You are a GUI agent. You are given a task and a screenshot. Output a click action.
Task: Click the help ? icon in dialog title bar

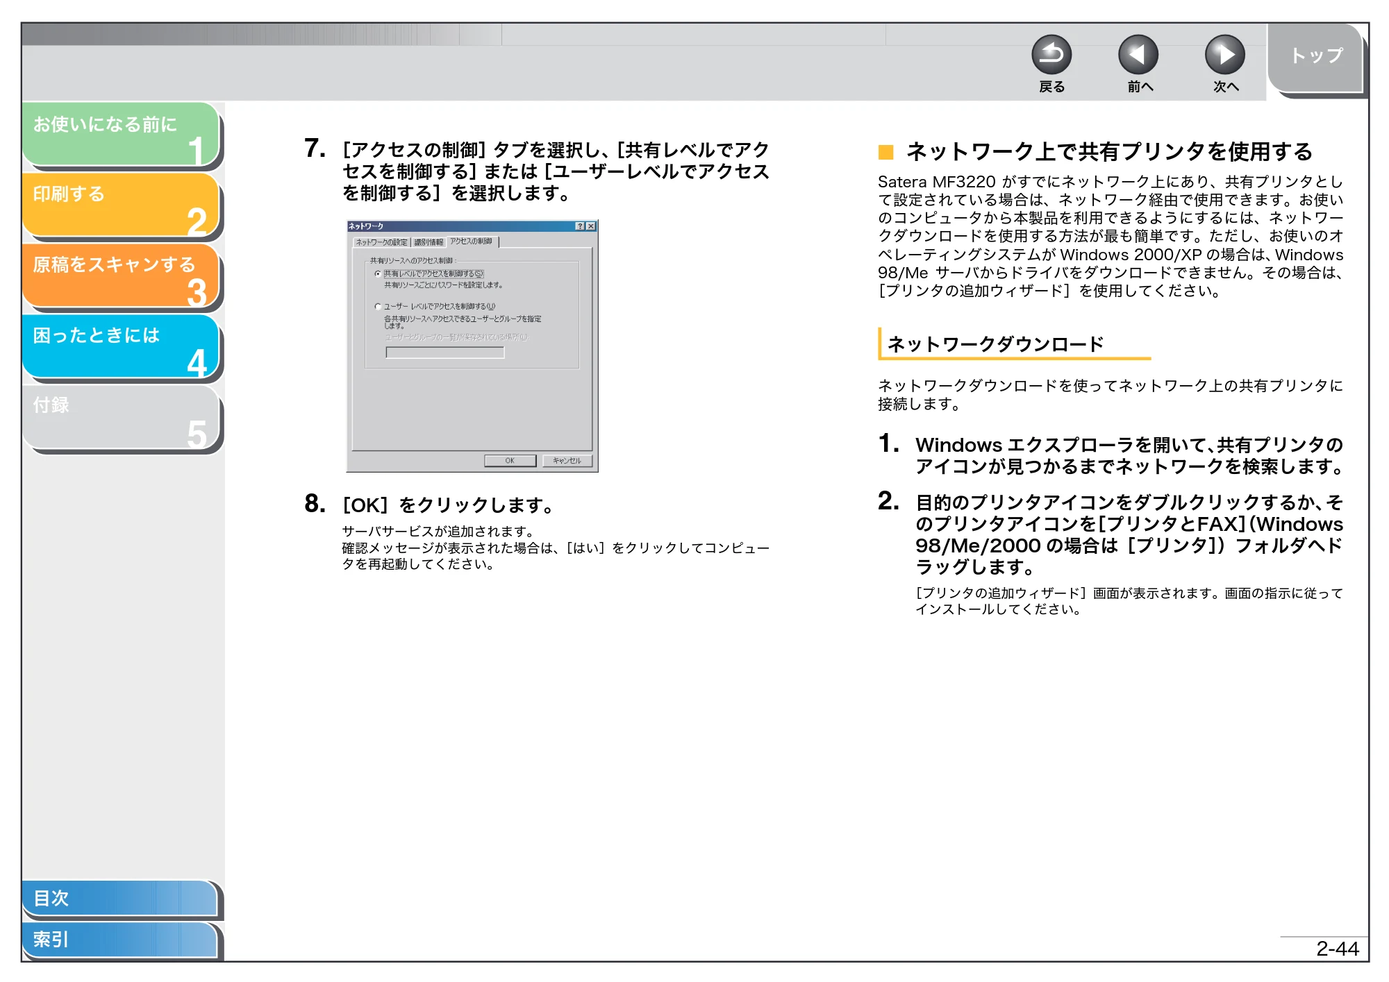[x=580, y=226]
